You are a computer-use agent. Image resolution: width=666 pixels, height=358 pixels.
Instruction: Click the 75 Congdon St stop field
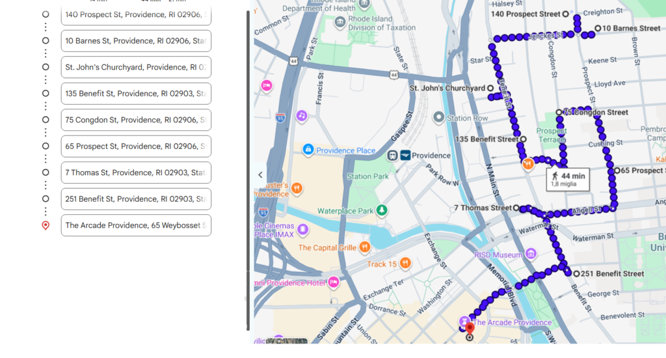136,120
